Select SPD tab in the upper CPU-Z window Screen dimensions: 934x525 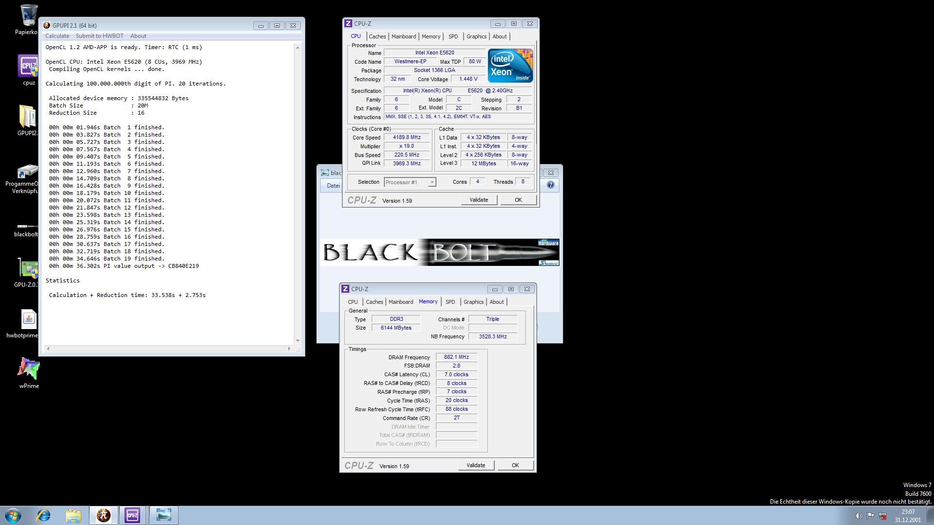pyautogui.click(x=453, y=36)
